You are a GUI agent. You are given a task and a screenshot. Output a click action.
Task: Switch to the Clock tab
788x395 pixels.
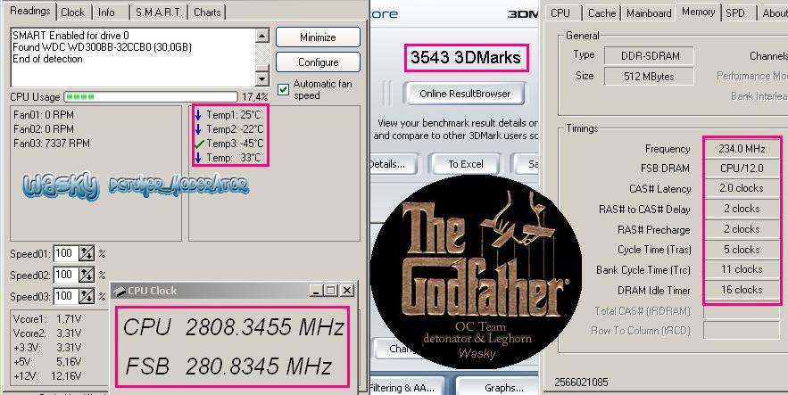pyautogui.click(x=73, y=12)
